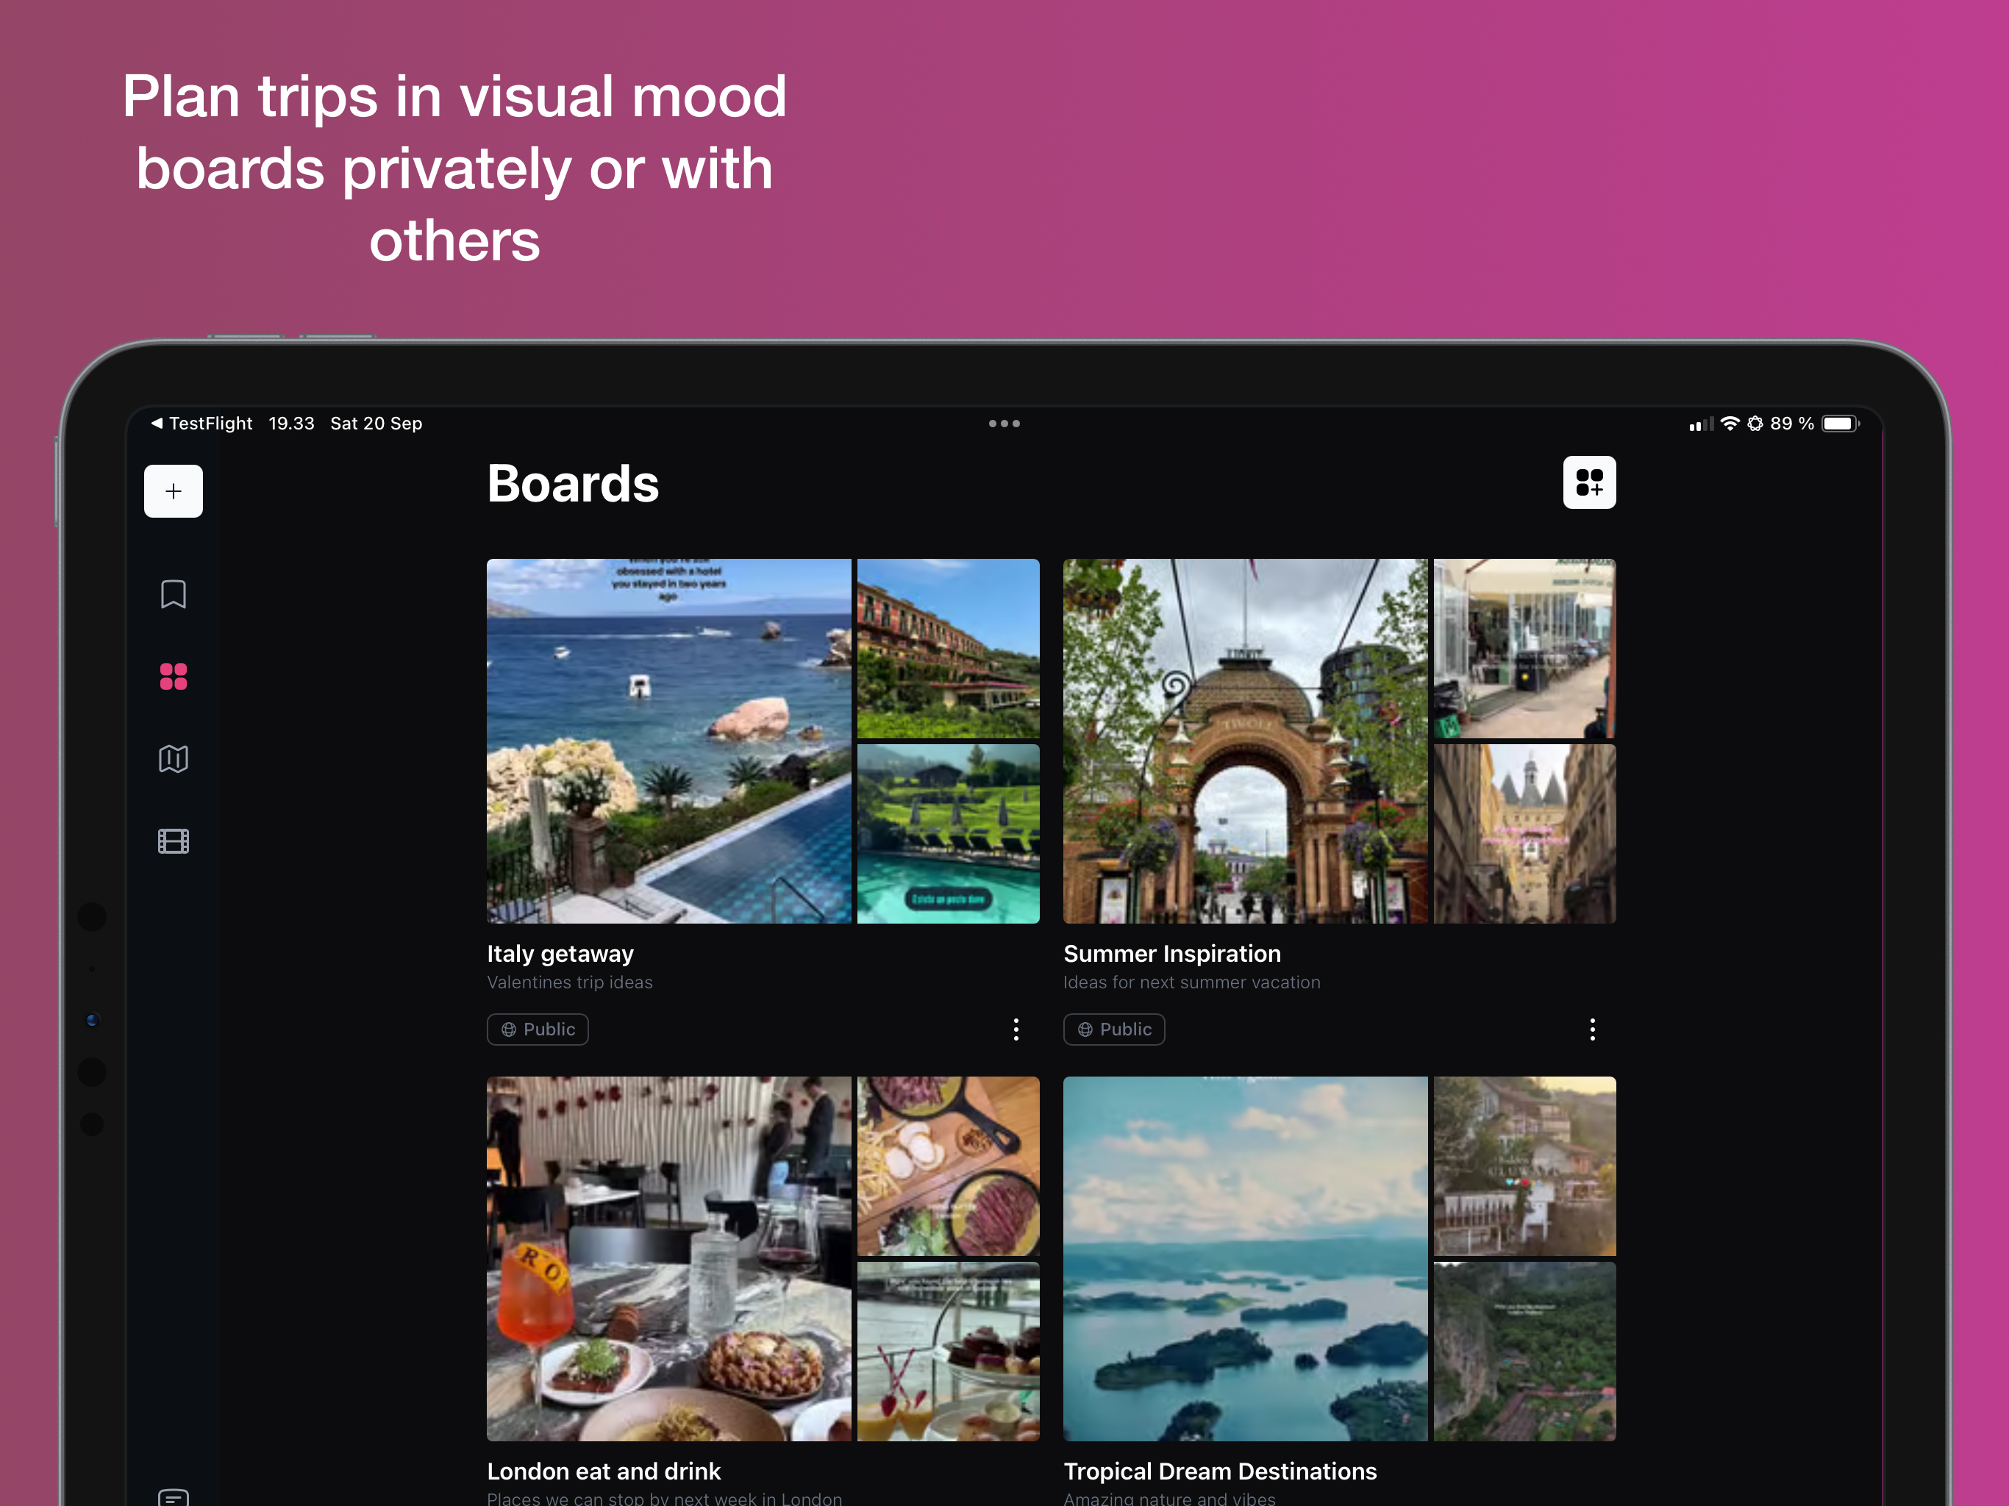Screen dimensions: 2009x1506
Task: Toggle Public badge on Summer Inspiration board
Action: click(x=1114, y=1029)
